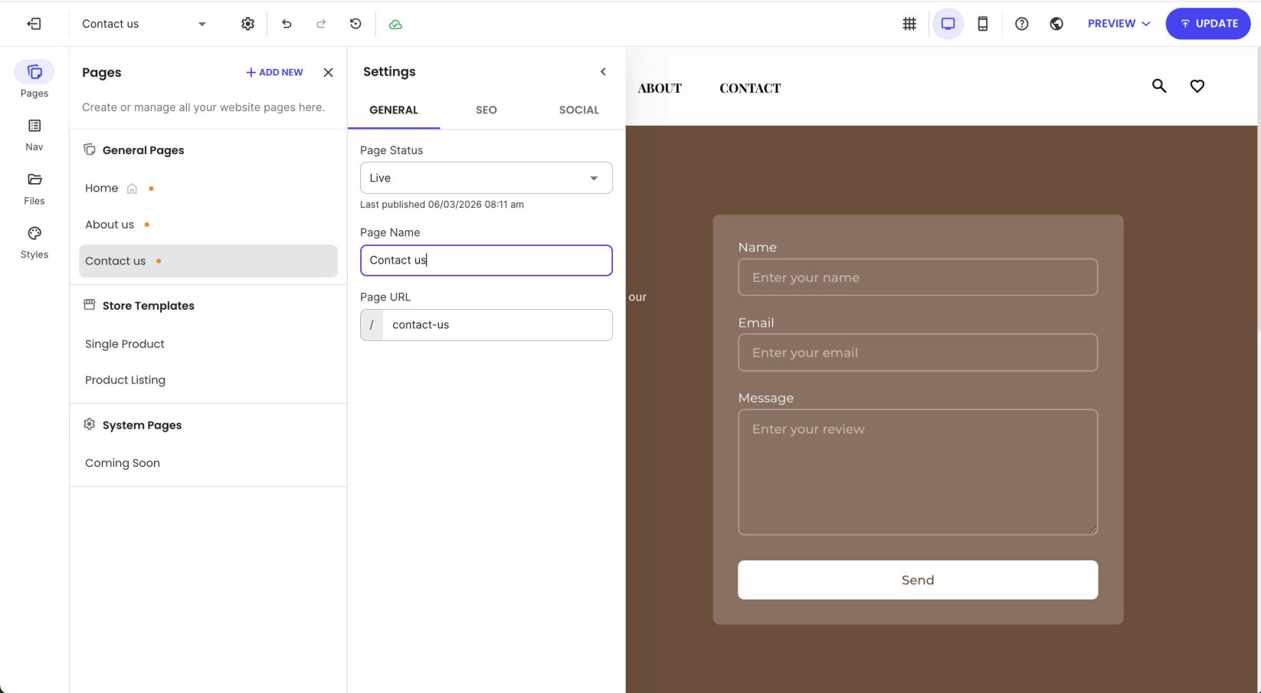Focus the 'Enter your email' field
Screen dimensions: 1261x693
tap(918, 353)
